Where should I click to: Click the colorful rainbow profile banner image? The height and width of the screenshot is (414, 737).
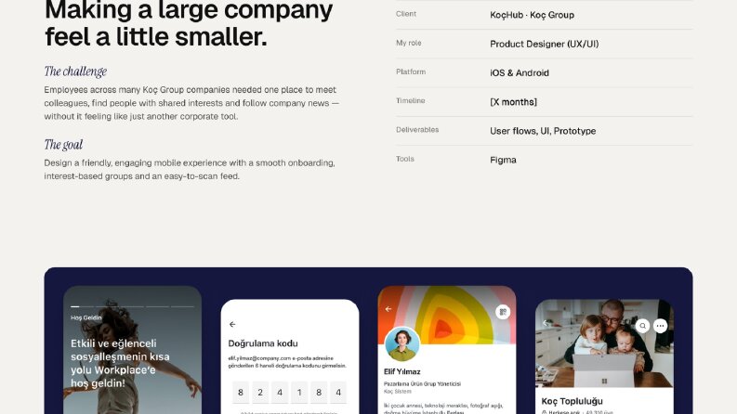click(x=447, y=315)
